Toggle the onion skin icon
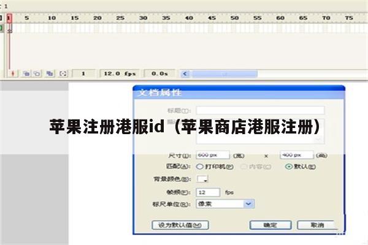Viewport: 368px width, 245px height. (26, 74)
